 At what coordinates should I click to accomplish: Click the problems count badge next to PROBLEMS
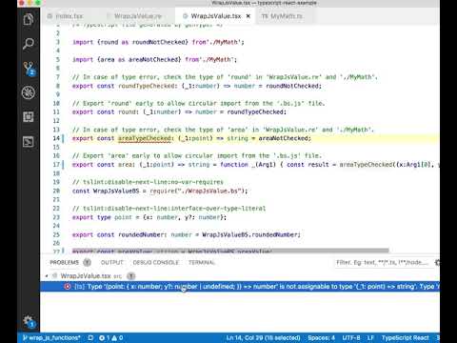tap(87, 262)
